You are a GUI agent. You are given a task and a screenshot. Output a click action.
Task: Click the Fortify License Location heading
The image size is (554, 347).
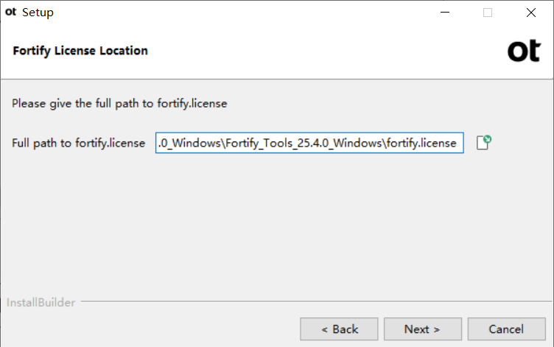[80, 51]
